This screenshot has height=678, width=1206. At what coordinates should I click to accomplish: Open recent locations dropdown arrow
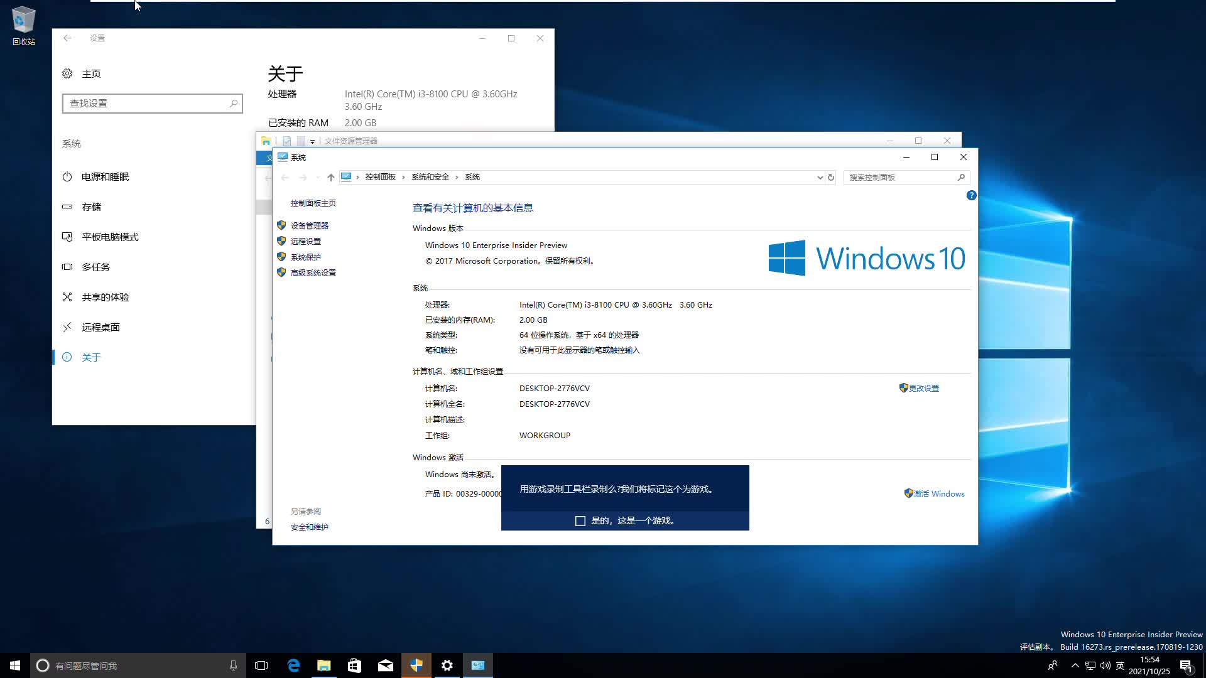tap(318, 178)
